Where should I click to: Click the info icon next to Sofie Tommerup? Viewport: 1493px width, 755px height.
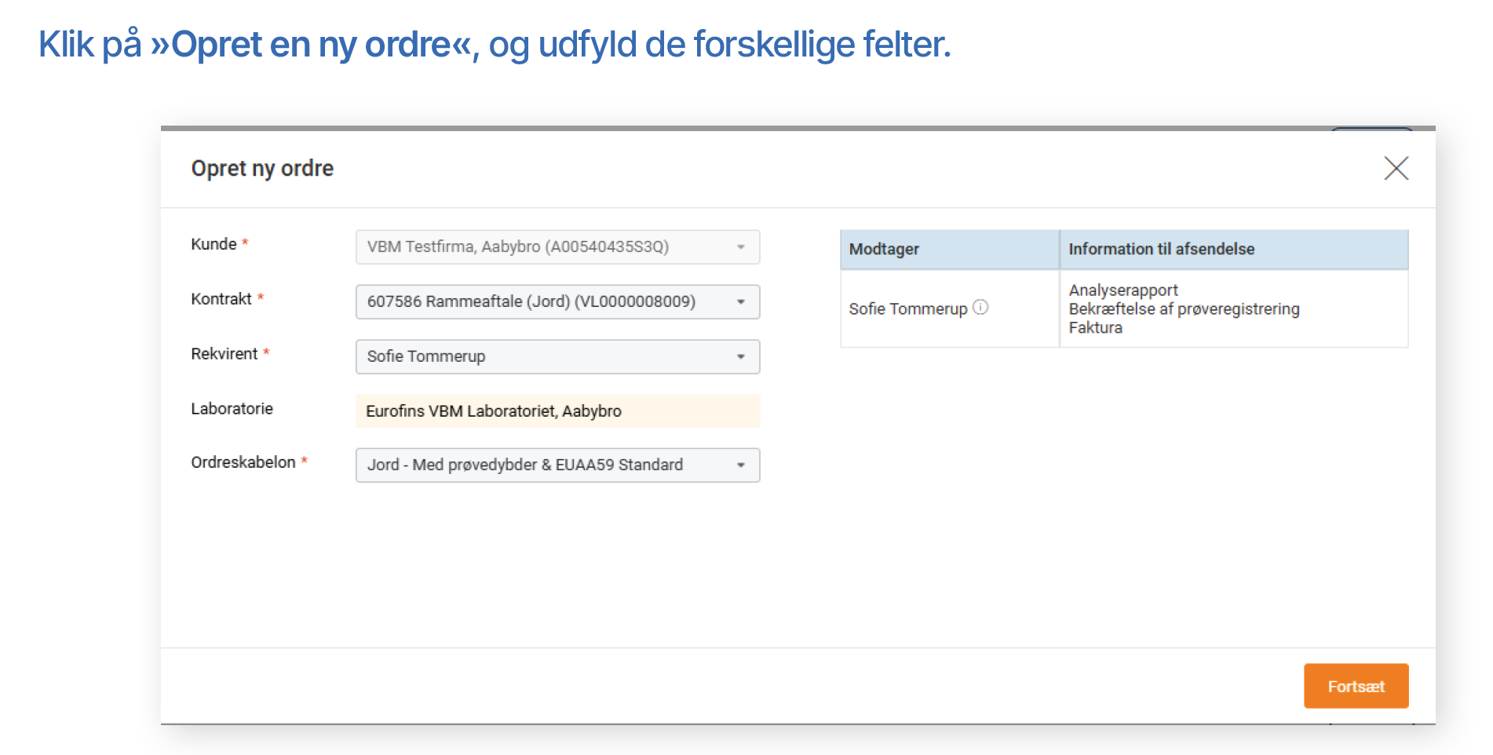[x=980, y=308]
